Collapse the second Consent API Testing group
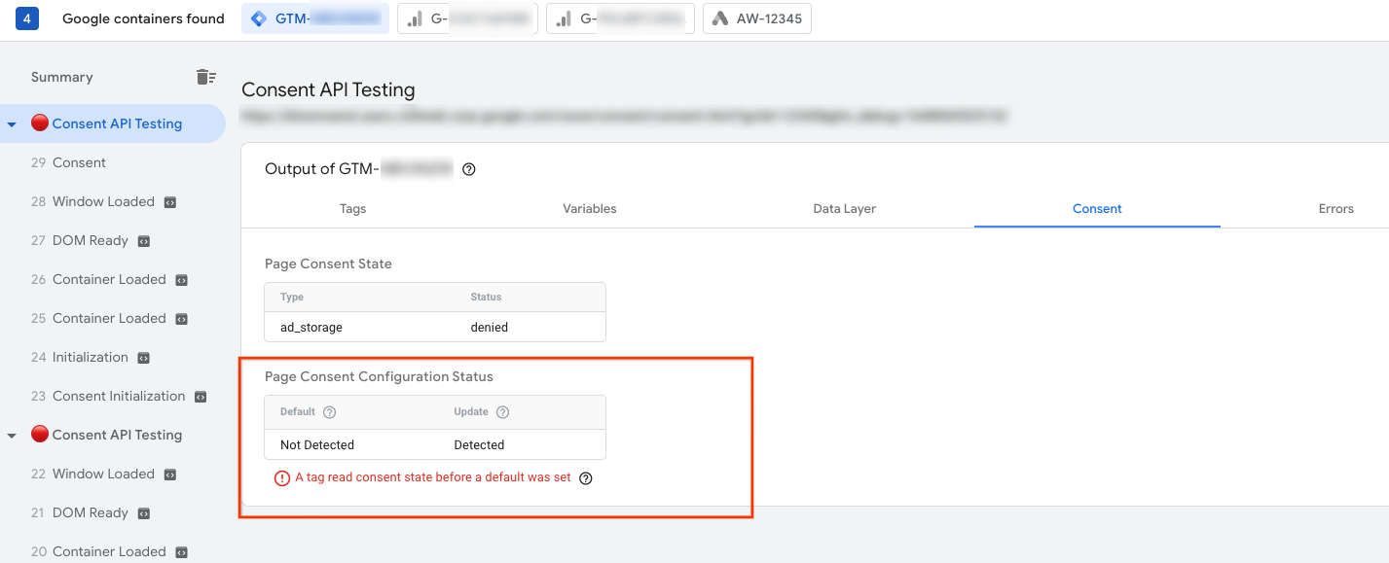This screenshot has height=563, width=1389. pos(12,436)
